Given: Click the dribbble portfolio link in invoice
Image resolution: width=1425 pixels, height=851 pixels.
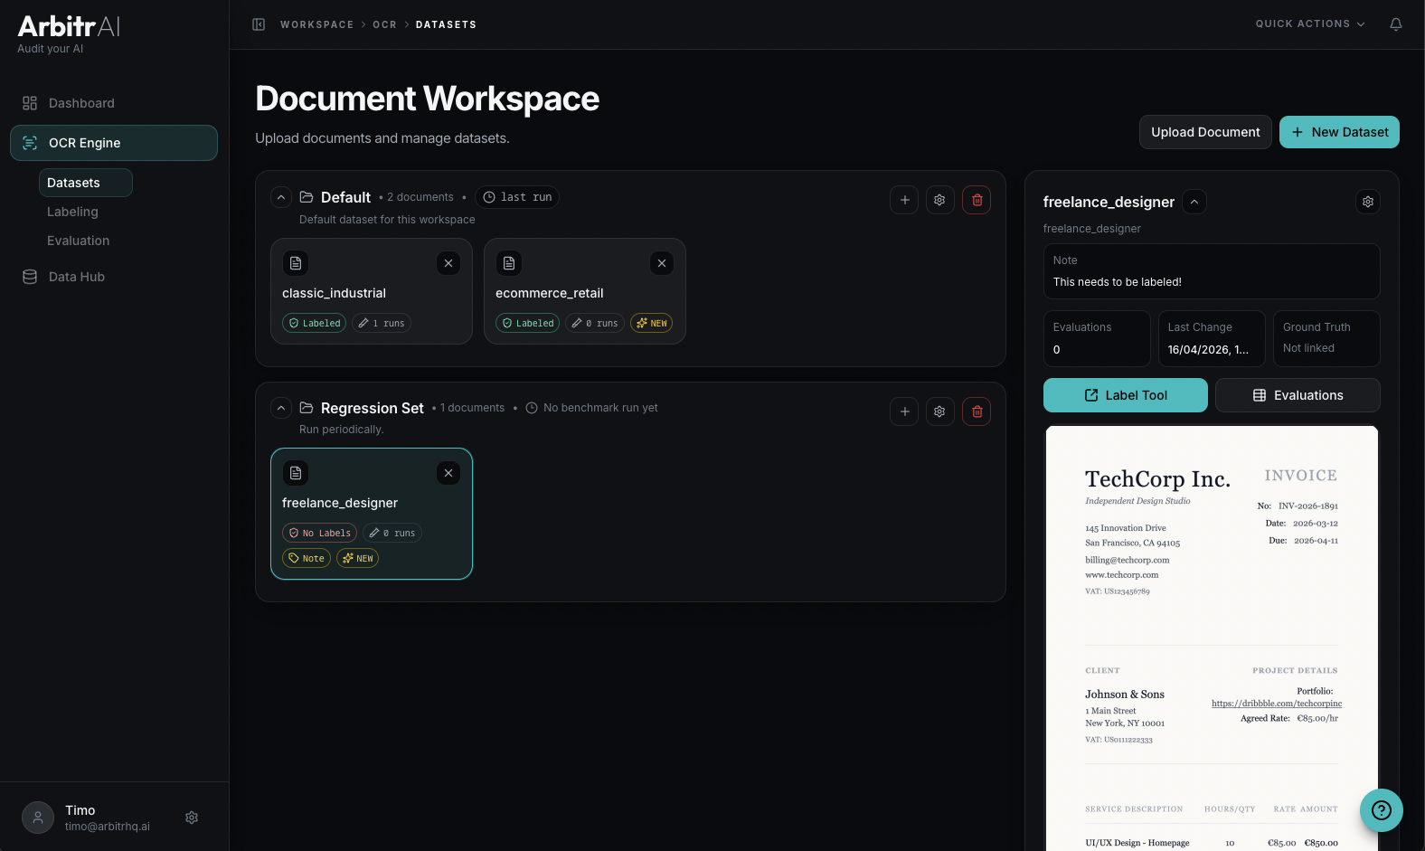Looking at the screenshot, I should 1276,704.
